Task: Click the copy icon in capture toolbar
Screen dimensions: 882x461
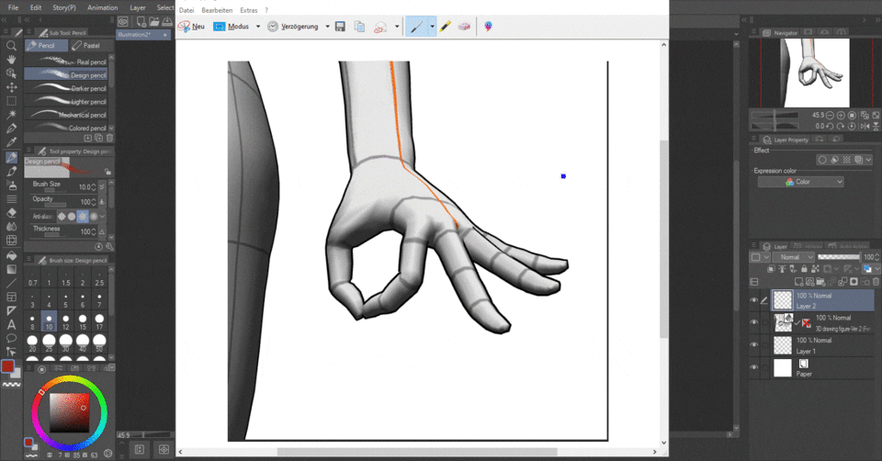Action: [x=359, y=27]
